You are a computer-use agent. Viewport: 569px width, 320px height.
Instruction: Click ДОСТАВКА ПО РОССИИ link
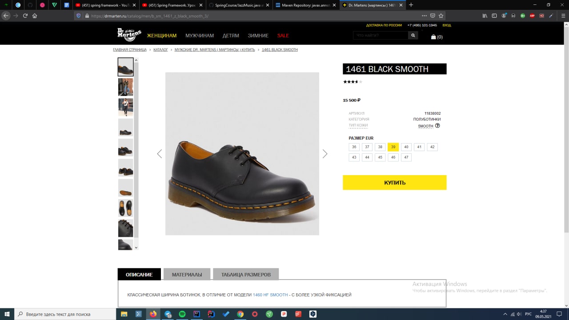click(x=384, y=25)
